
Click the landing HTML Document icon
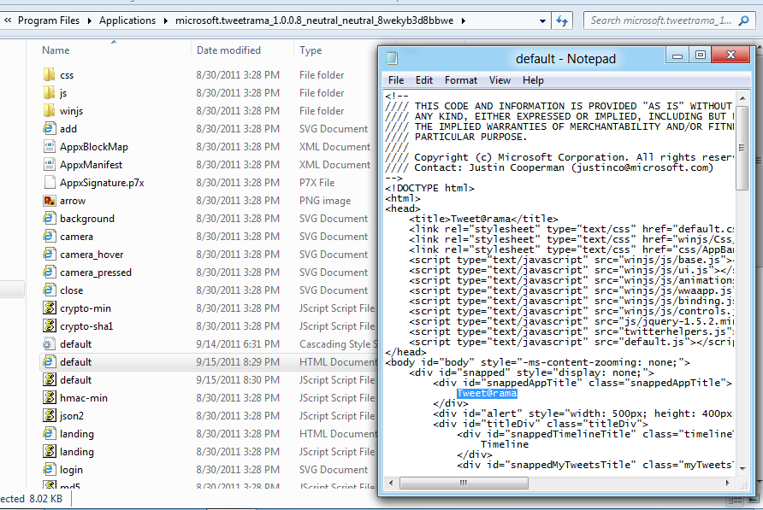[x=49, y=434]
